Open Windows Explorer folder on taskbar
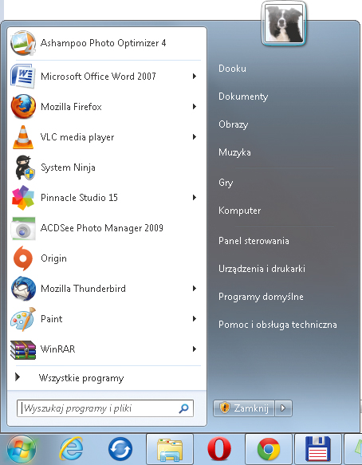This screenshot has height=465, width=362. coord(170,450)
